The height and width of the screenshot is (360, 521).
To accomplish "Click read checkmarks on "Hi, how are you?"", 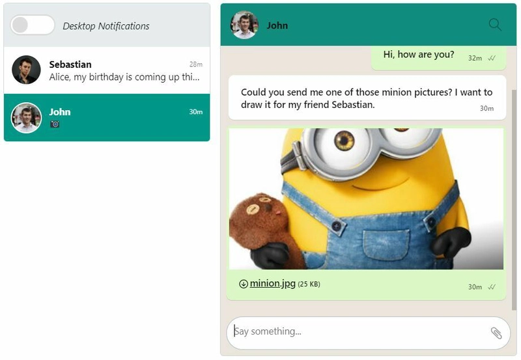I will (x=492, y=58).
